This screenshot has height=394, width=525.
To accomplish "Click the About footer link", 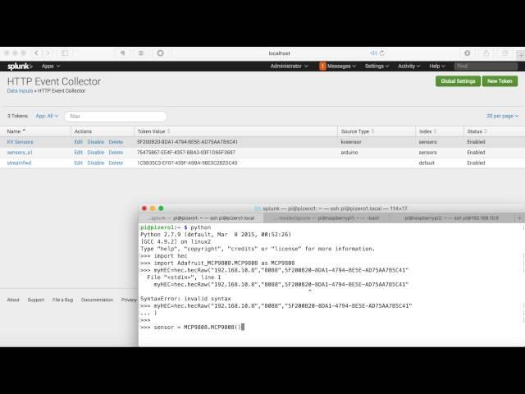I will [13, 300].
